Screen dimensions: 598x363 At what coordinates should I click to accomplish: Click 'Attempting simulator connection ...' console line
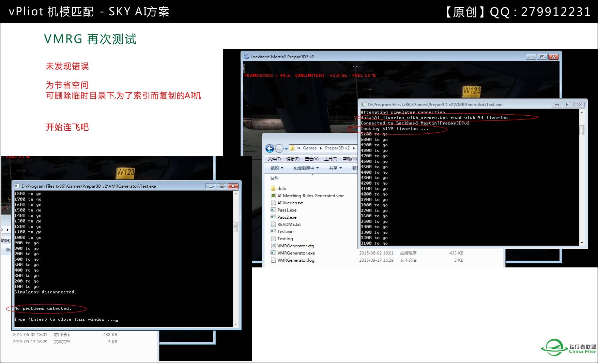pos(408,112)
